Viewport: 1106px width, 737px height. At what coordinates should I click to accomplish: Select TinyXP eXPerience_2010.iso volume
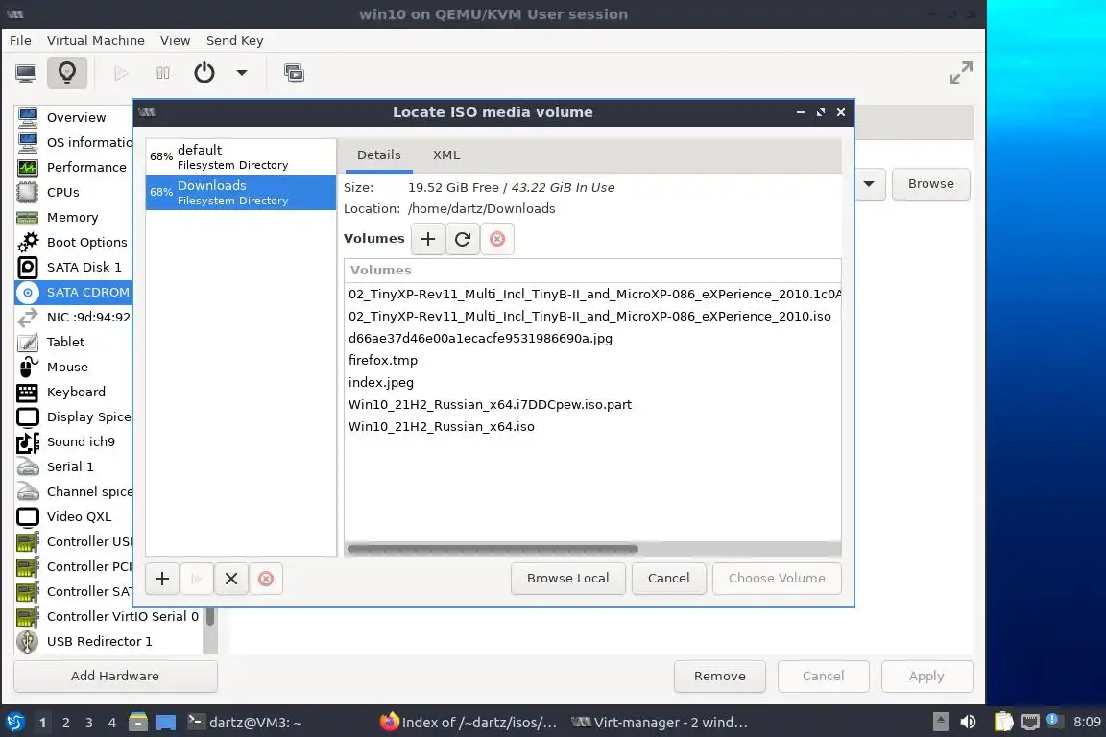tap(592, 317)
